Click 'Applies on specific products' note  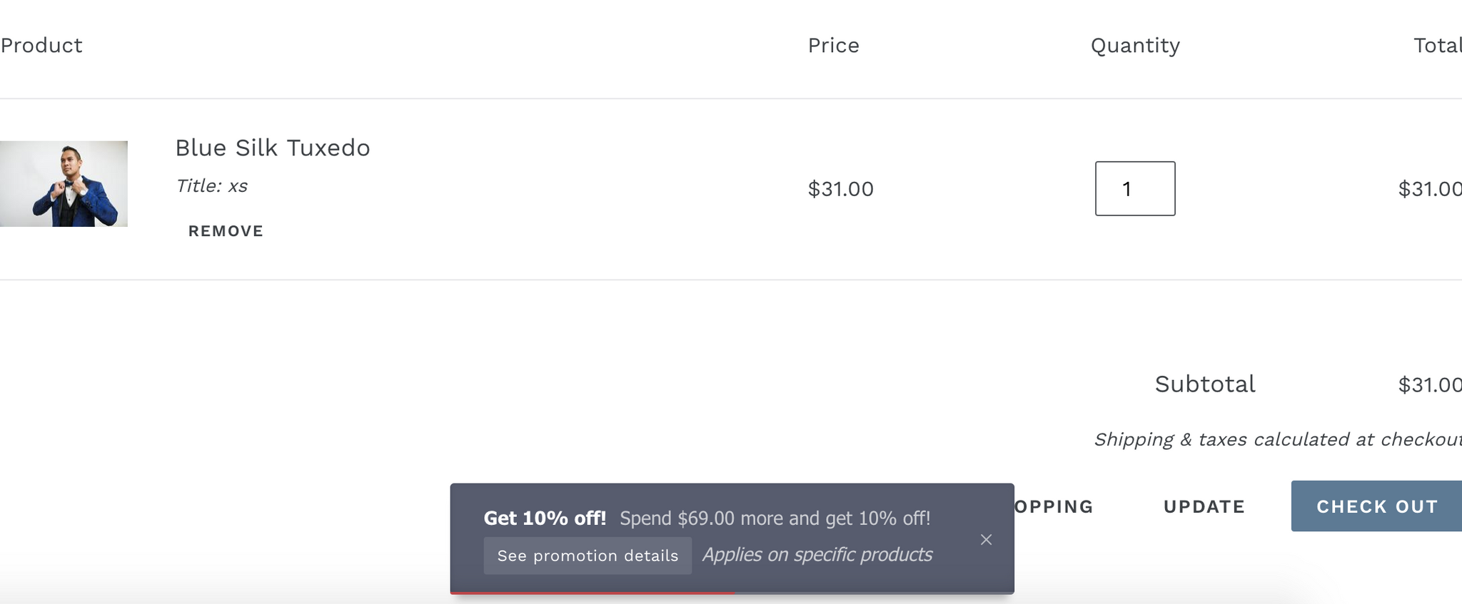coord(817,555)
